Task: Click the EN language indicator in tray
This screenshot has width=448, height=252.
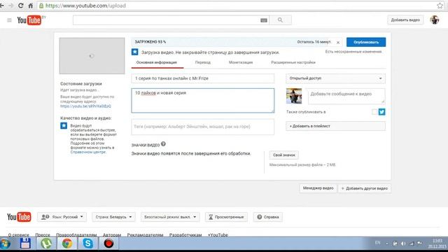Action: (377, 243)
